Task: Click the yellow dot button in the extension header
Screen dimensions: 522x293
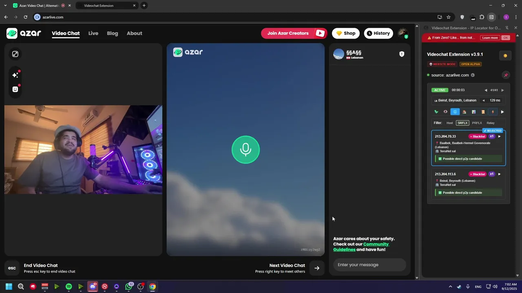Action: 505,56
